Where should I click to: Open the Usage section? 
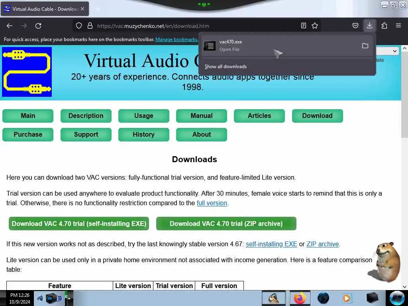[x=143, y=116]
